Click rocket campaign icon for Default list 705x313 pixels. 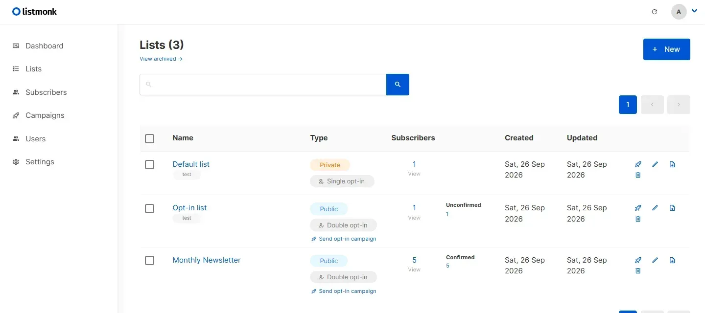[x=637, y=164]
